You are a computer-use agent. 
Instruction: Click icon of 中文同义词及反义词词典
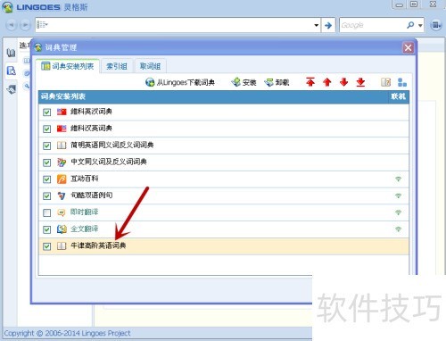[x=62, y=162]
